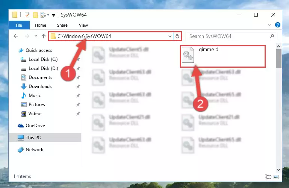Open the File ribbon tab
Viewport: 289px width, 188px height.
[x=19, y=25]
